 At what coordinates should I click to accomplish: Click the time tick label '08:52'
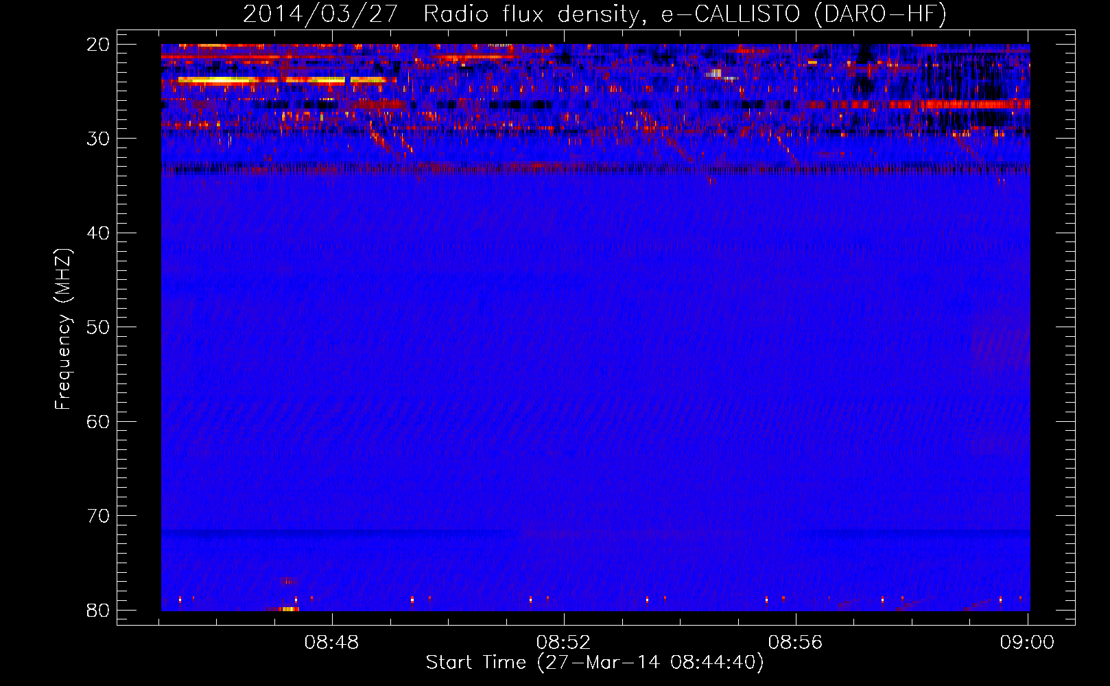(x=564, y=643)
